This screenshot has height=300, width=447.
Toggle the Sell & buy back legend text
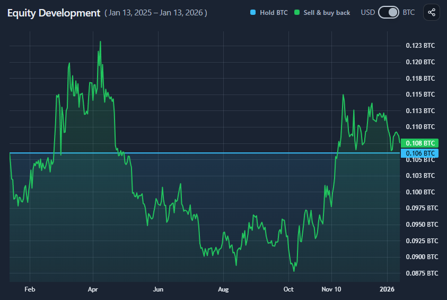click(327, 13)
